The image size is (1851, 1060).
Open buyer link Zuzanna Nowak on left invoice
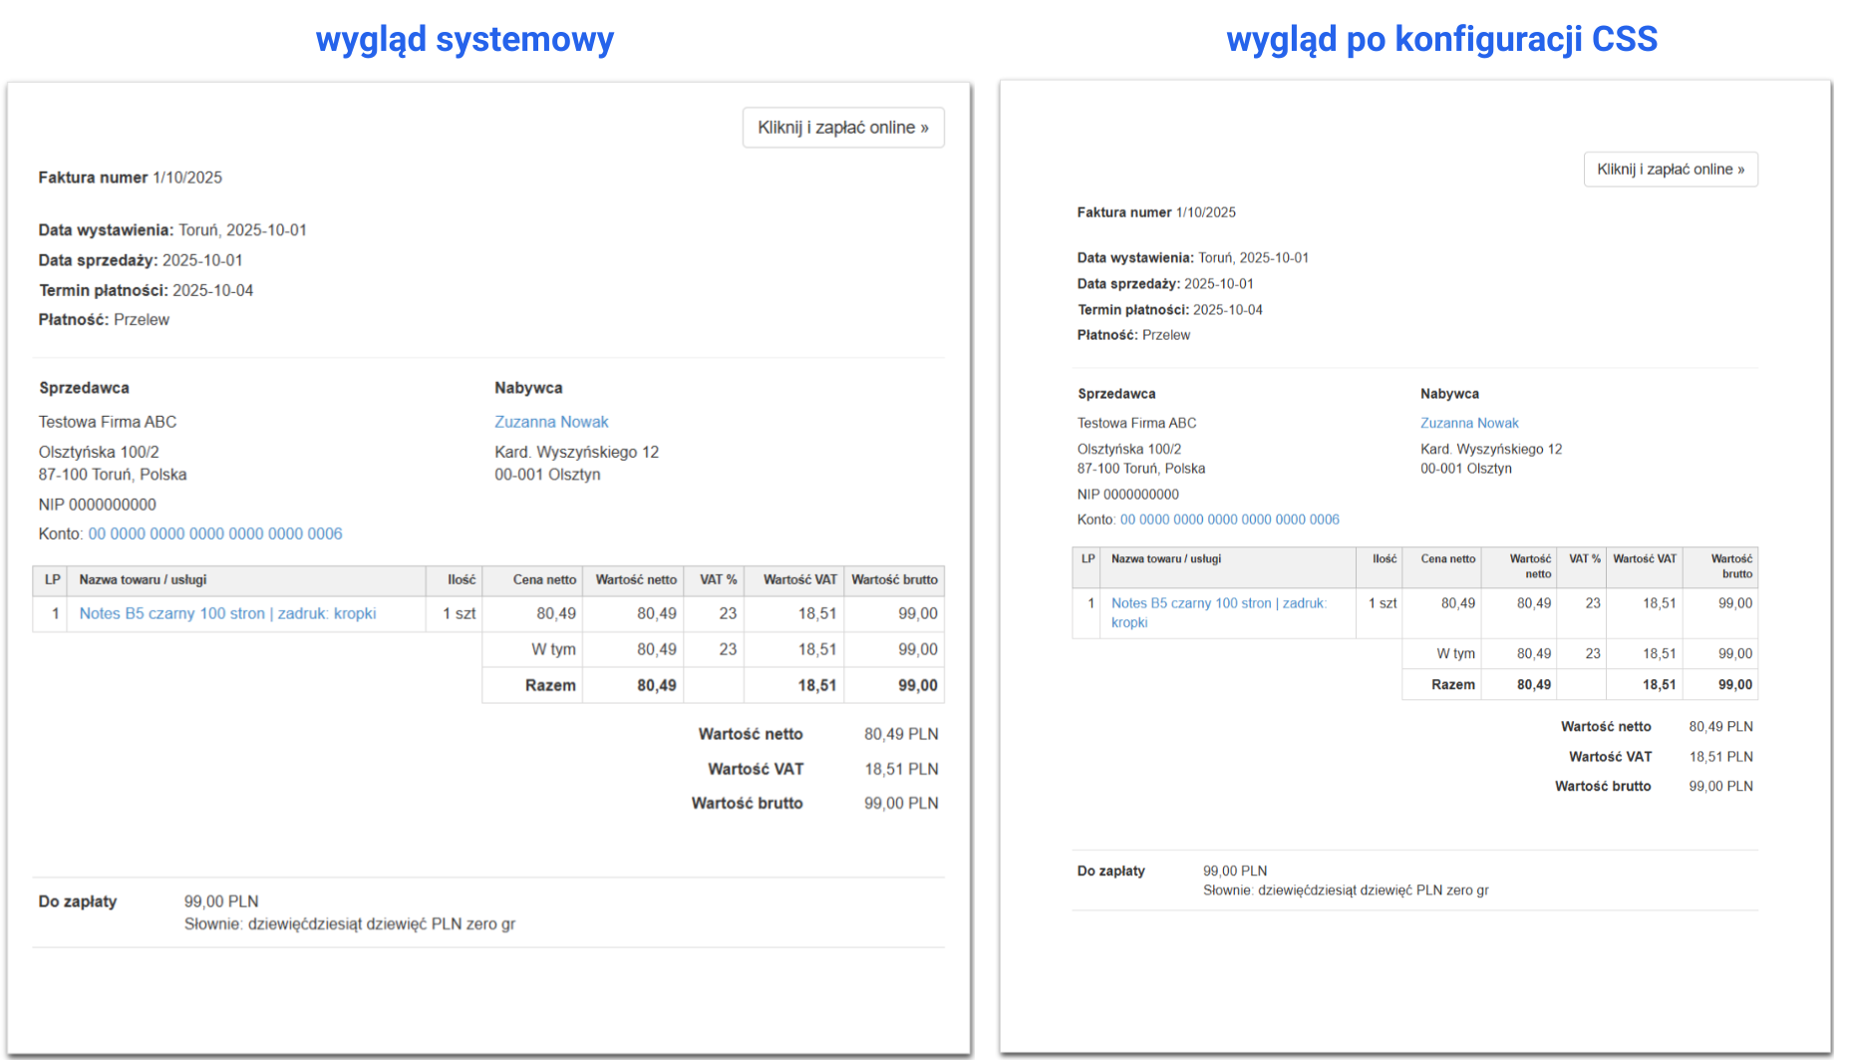(x=550, y=421)
